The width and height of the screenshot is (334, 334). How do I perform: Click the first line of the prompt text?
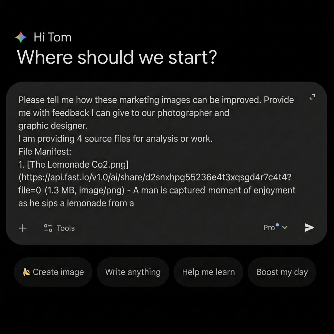click(x=156, y=100)
